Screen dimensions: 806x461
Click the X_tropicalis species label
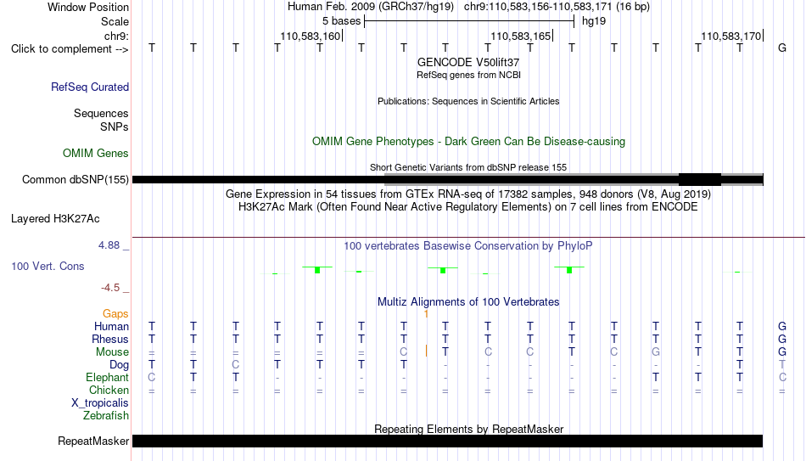[100, 403]
